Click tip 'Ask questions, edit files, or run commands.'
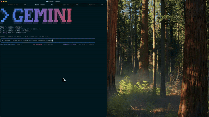 22,29
